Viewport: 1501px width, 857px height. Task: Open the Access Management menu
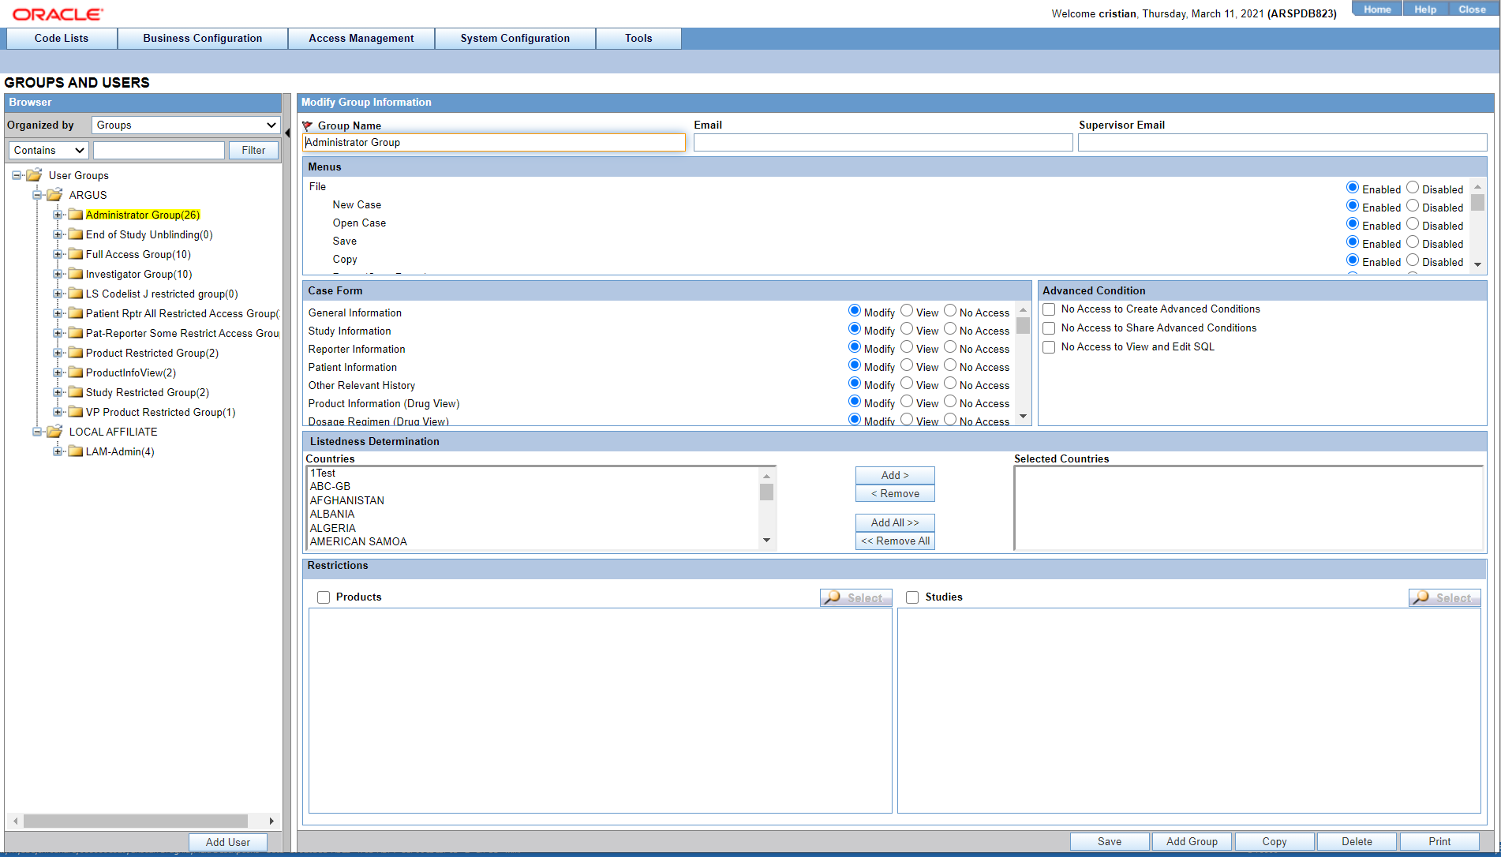pyautogui.click(x=361, y=39)
